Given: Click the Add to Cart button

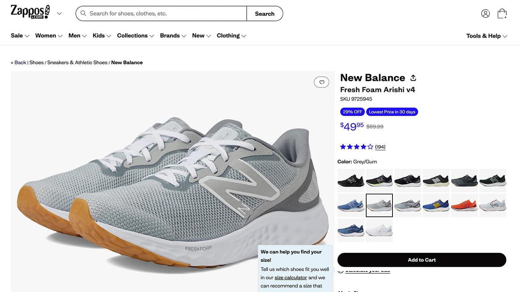Looking at the screenshot, I should 422,260.
